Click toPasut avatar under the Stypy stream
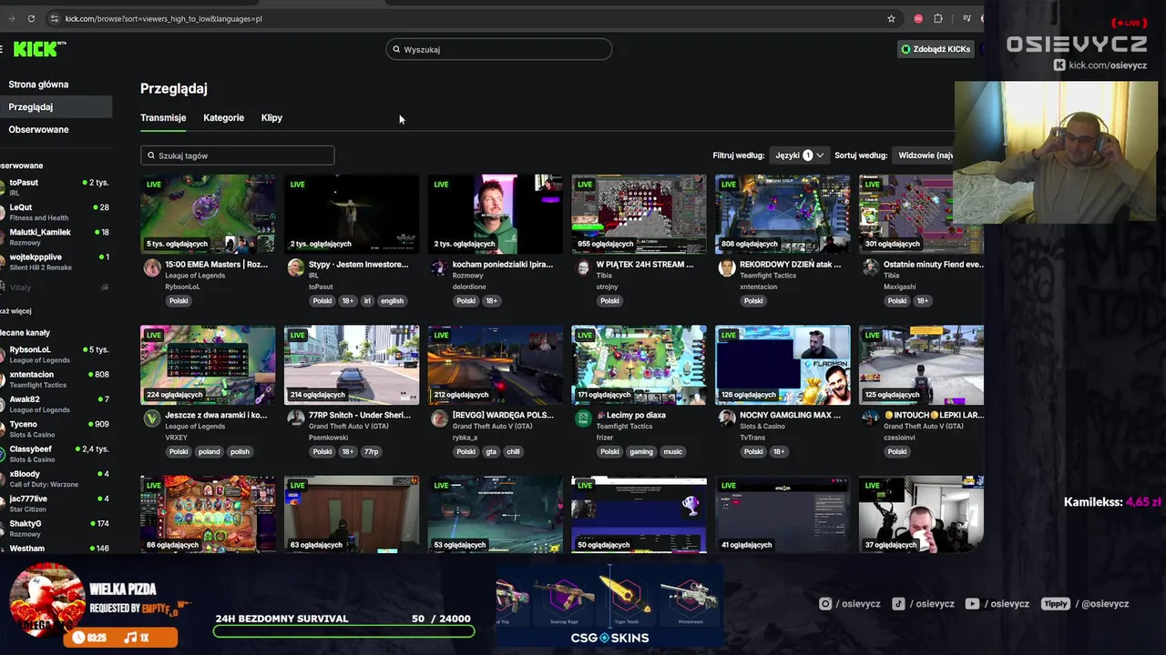 coord(295,267)
